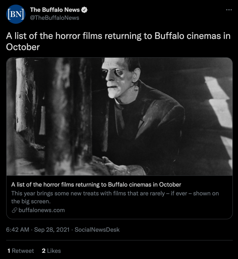This screenshot has width=238, height=259.
Task: Open the link card headline about horror films
Action: pos(96,184)
